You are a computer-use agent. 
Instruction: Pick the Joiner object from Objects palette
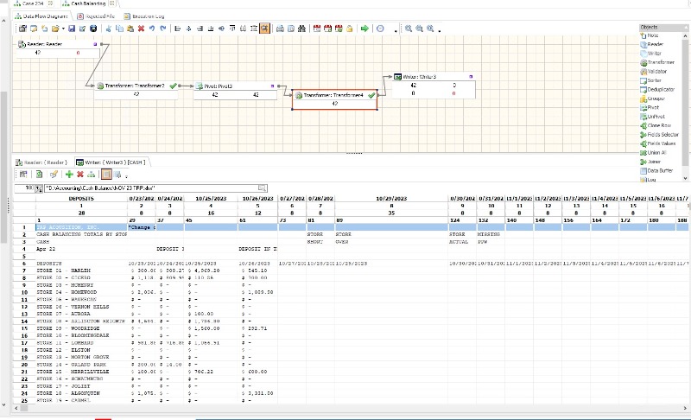pos(651,162)
